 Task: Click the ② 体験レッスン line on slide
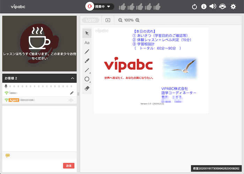click(x=162, y=40)
